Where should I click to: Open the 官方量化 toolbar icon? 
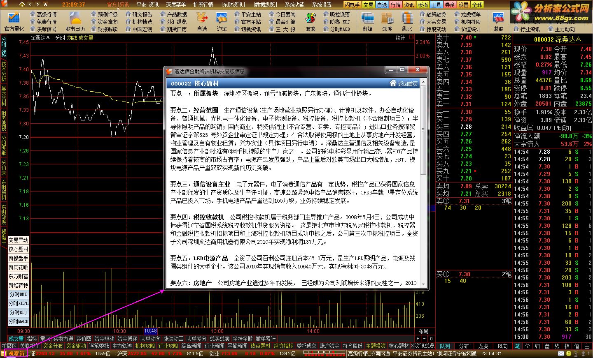pos(14,21)
